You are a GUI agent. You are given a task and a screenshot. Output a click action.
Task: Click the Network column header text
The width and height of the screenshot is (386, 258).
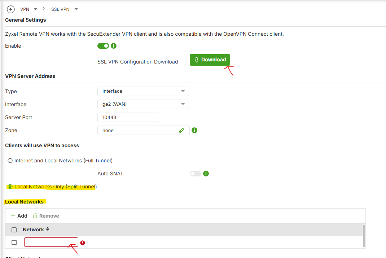33,229
